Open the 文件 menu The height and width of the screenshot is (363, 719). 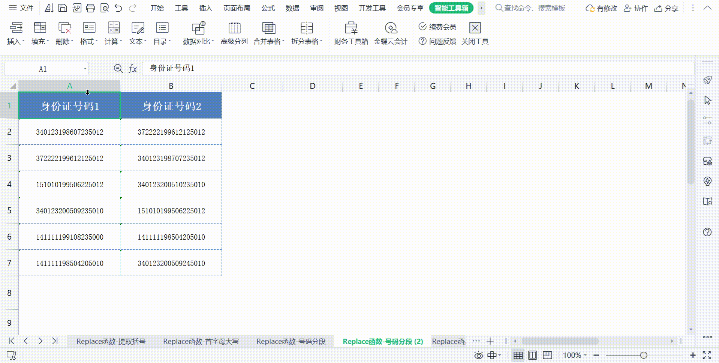coord(21,8)
